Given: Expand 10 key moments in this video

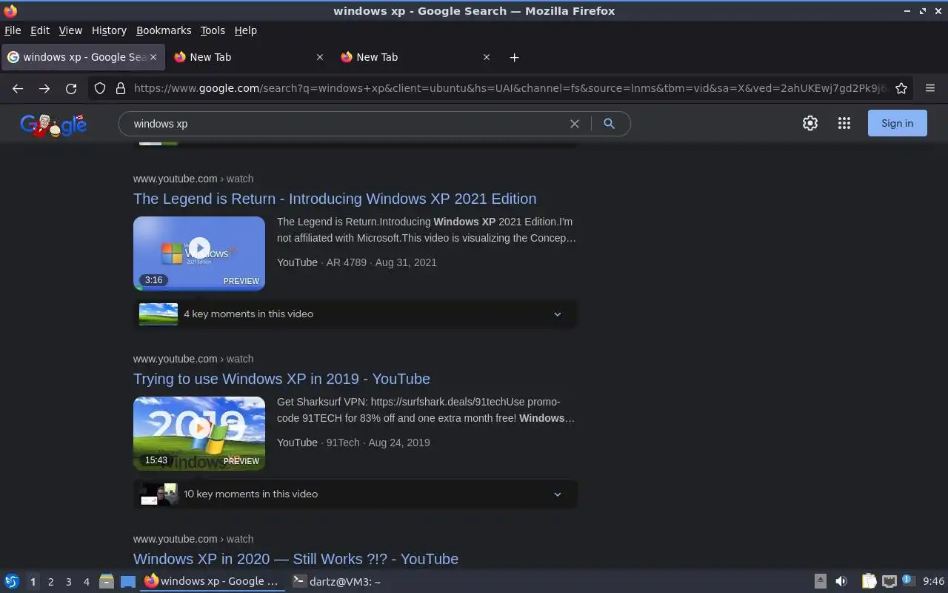Looking at the screenshot, I should [x=355, y=494].
